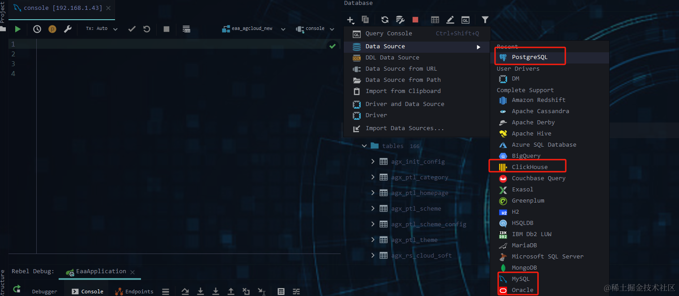The height and width of the screenshot is (296, 679).
Task: Open console settings wrench icon
Action: (68, 29)
